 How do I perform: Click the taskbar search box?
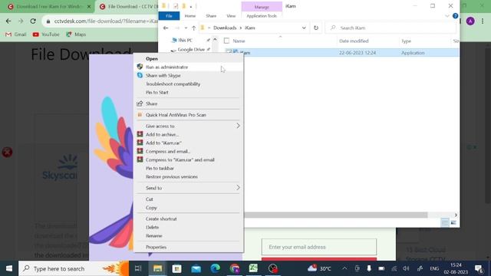tap(74, 268)
